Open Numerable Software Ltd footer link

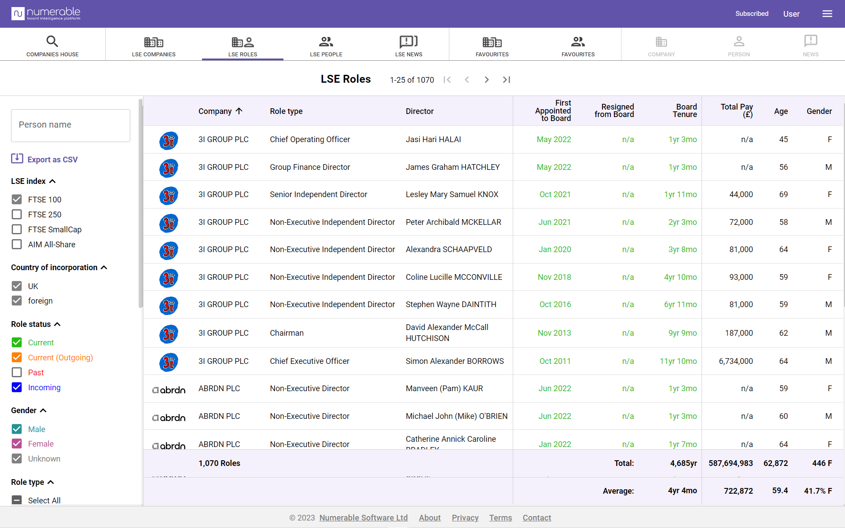pos(364,518)
